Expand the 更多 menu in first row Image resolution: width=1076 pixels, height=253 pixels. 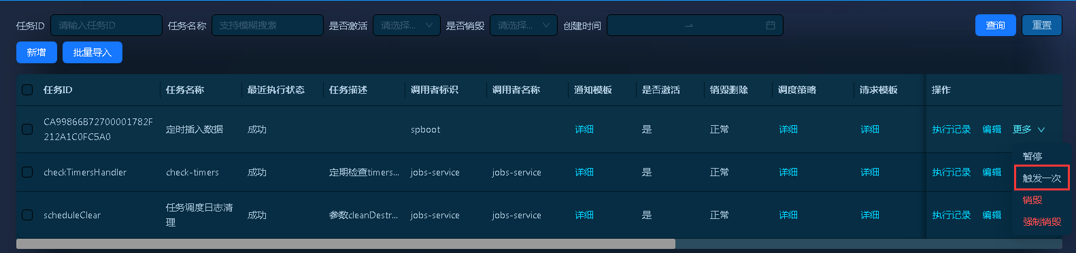point(1028,129)
